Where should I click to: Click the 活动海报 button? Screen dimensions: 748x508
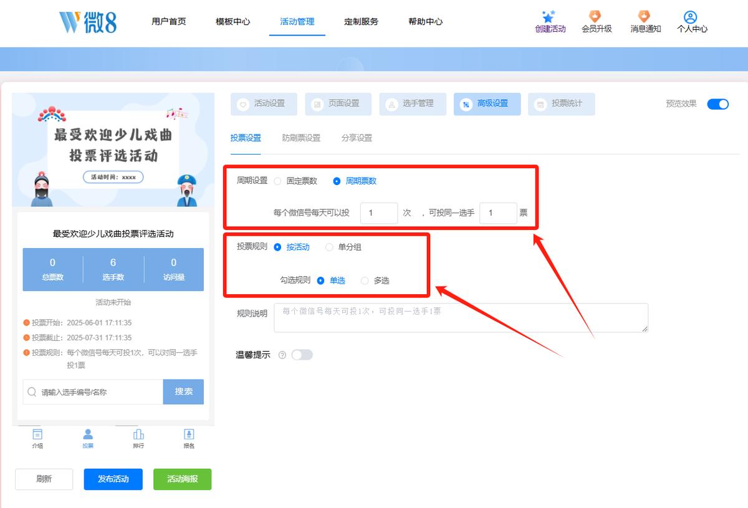183,479
